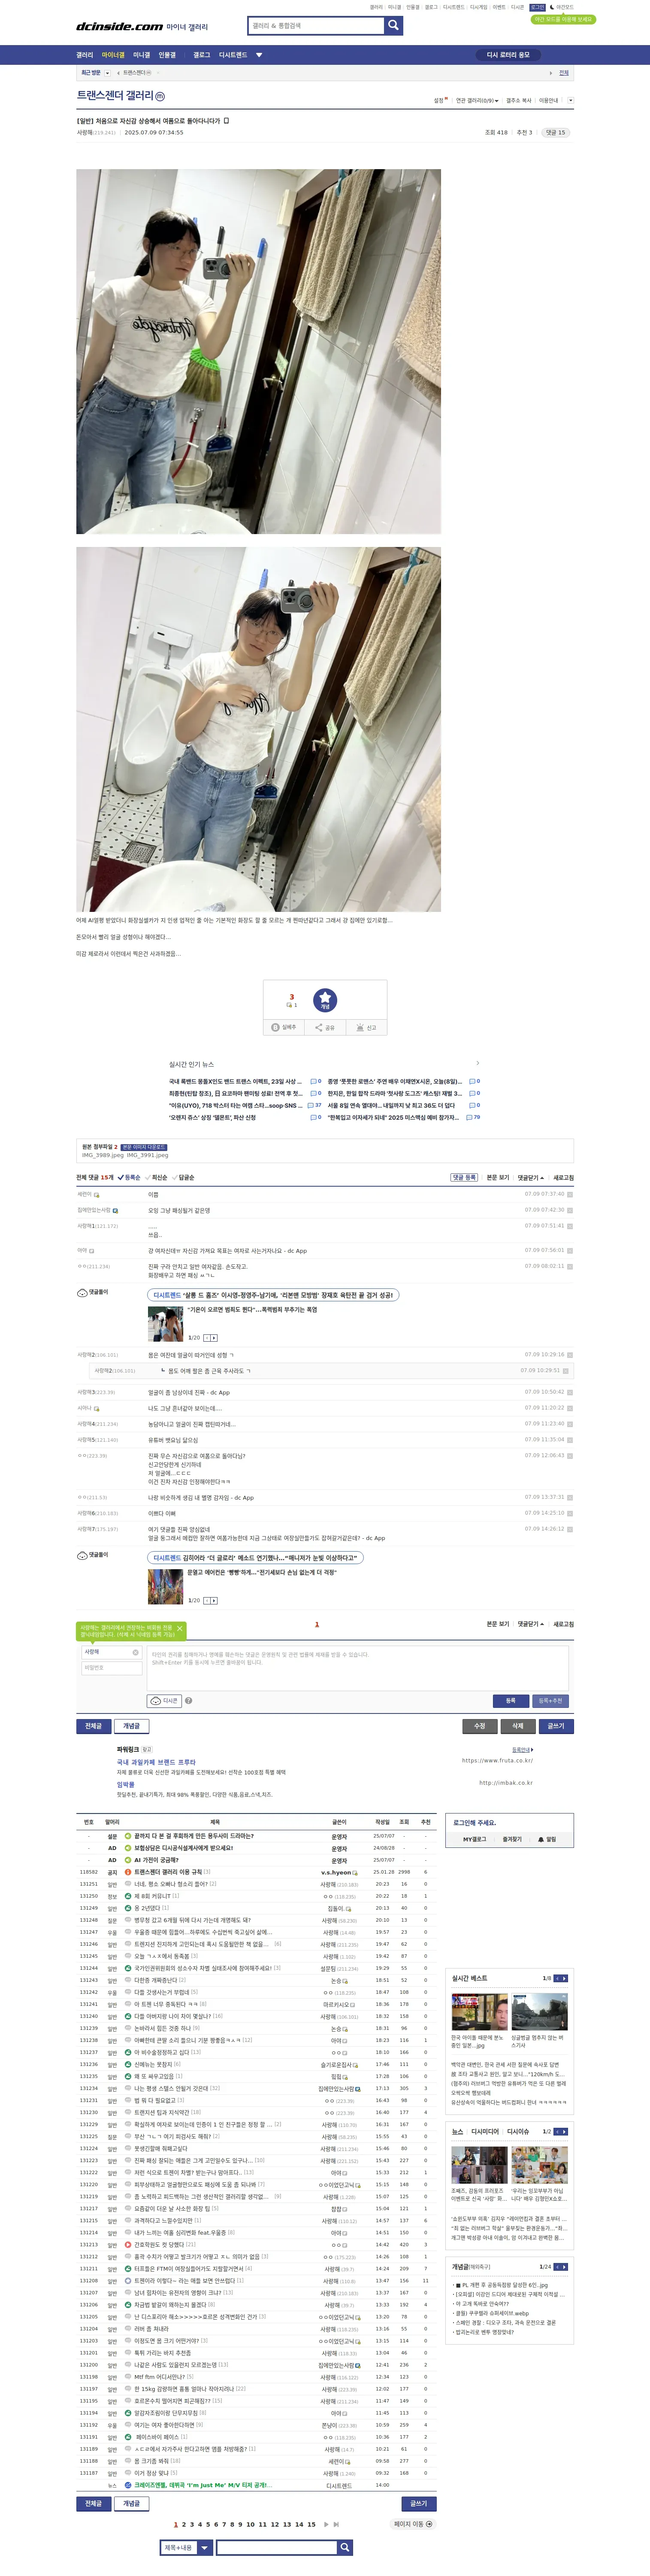The width and height of the screenshot is (650, 2576).
Task: Open the 마이너갤 menu tab
Action: coord(113,55)
